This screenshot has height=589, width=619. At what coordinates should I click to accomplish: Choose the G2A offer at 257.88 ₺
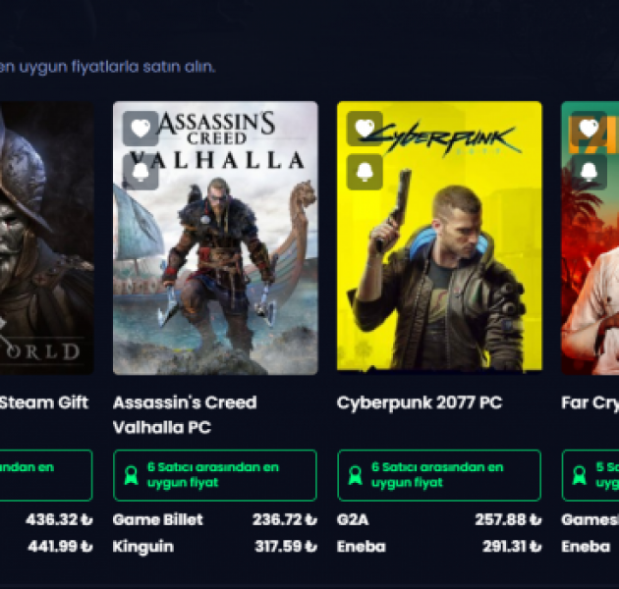(x=439, y=519)
